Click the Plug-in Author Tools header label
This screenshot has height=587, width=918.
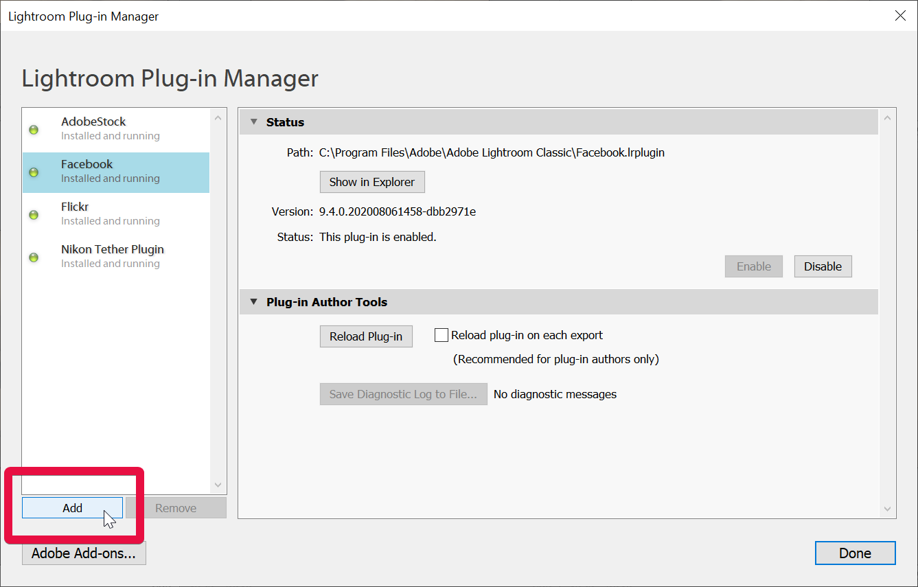coord(327,302)
